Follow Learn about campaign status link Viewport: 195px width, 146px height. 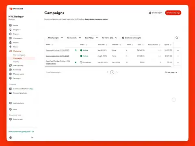tap(96, 19)
